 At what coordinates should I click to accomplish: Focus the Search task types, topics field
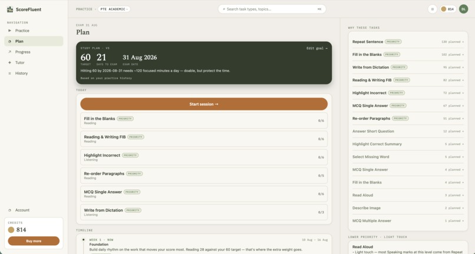tap(272, 9)
